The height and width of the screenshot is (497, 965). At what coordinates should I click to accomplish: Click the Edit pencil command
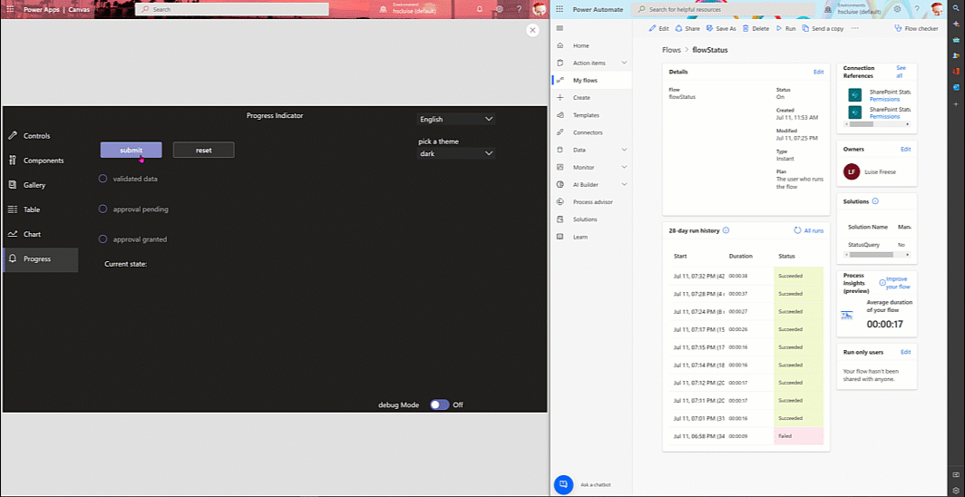point(658,28)
